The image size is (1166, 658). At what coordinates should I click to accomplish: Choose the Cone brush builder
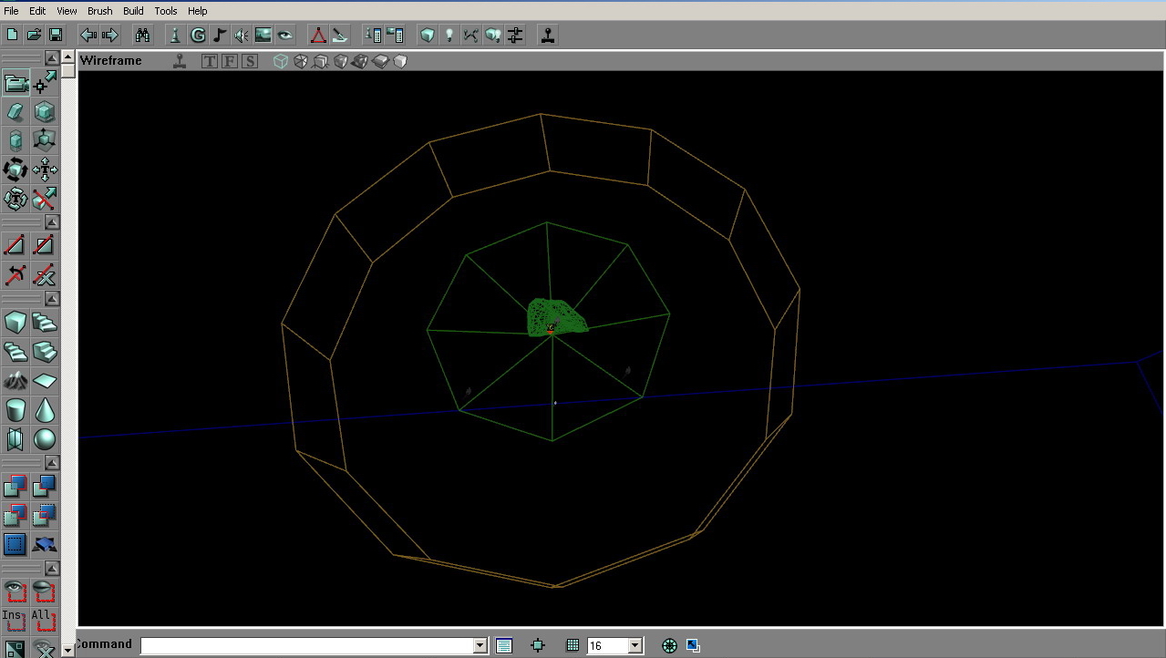(45, 409)
